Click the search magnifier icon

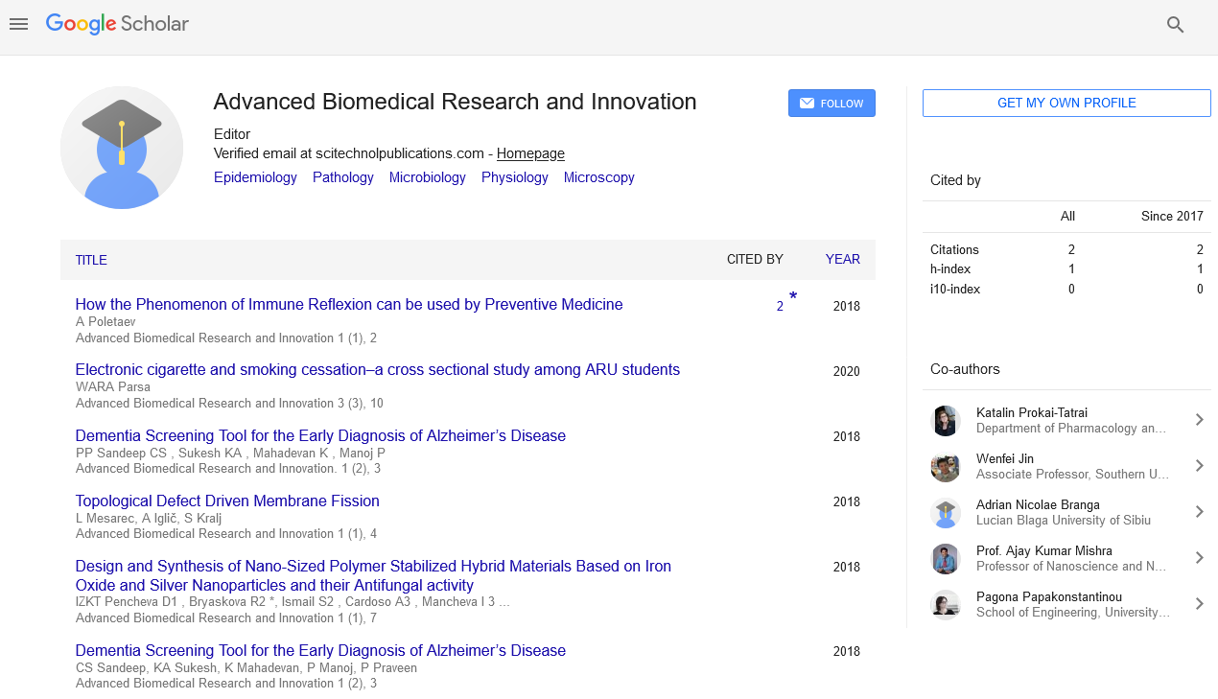point(1175,25)
